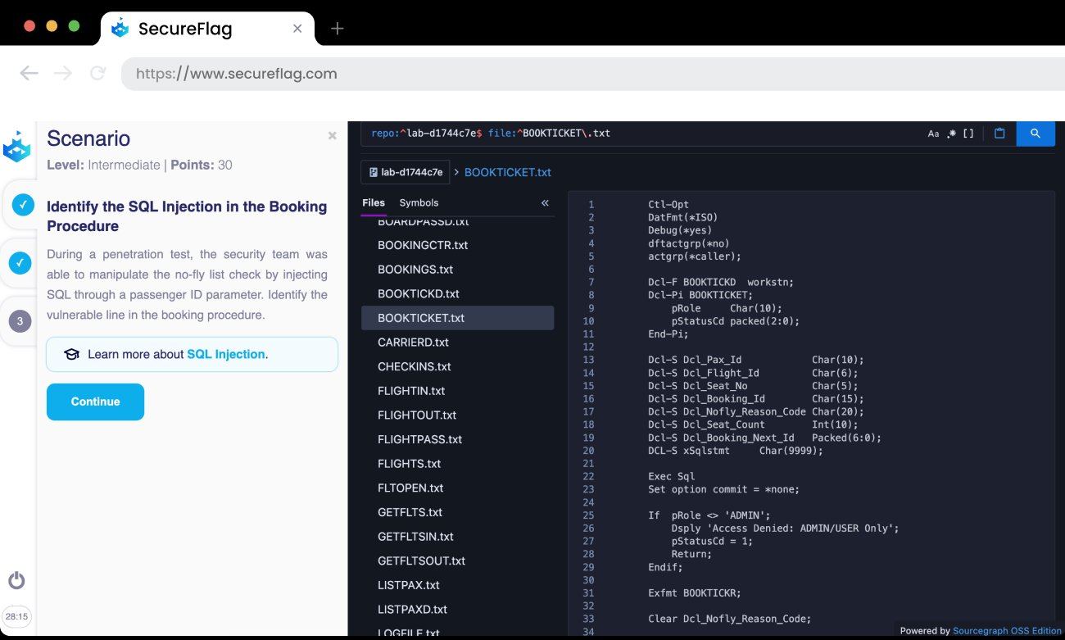Click the SecureFlag logo in sidebar

tap(16, 147)
